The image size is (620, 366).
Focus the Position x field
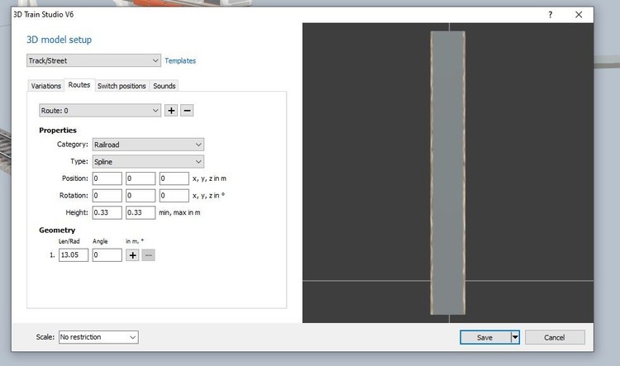coord(107,178)
